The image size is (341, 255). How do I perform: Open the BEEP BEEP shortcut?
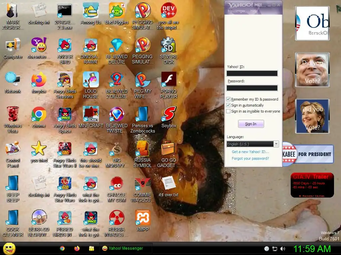point(13,189)
